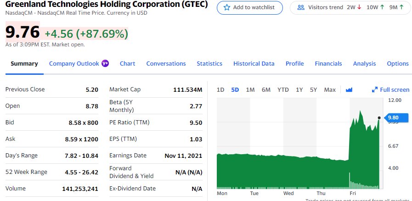
Task: Switch to the Profile tab
Action: 294,63
